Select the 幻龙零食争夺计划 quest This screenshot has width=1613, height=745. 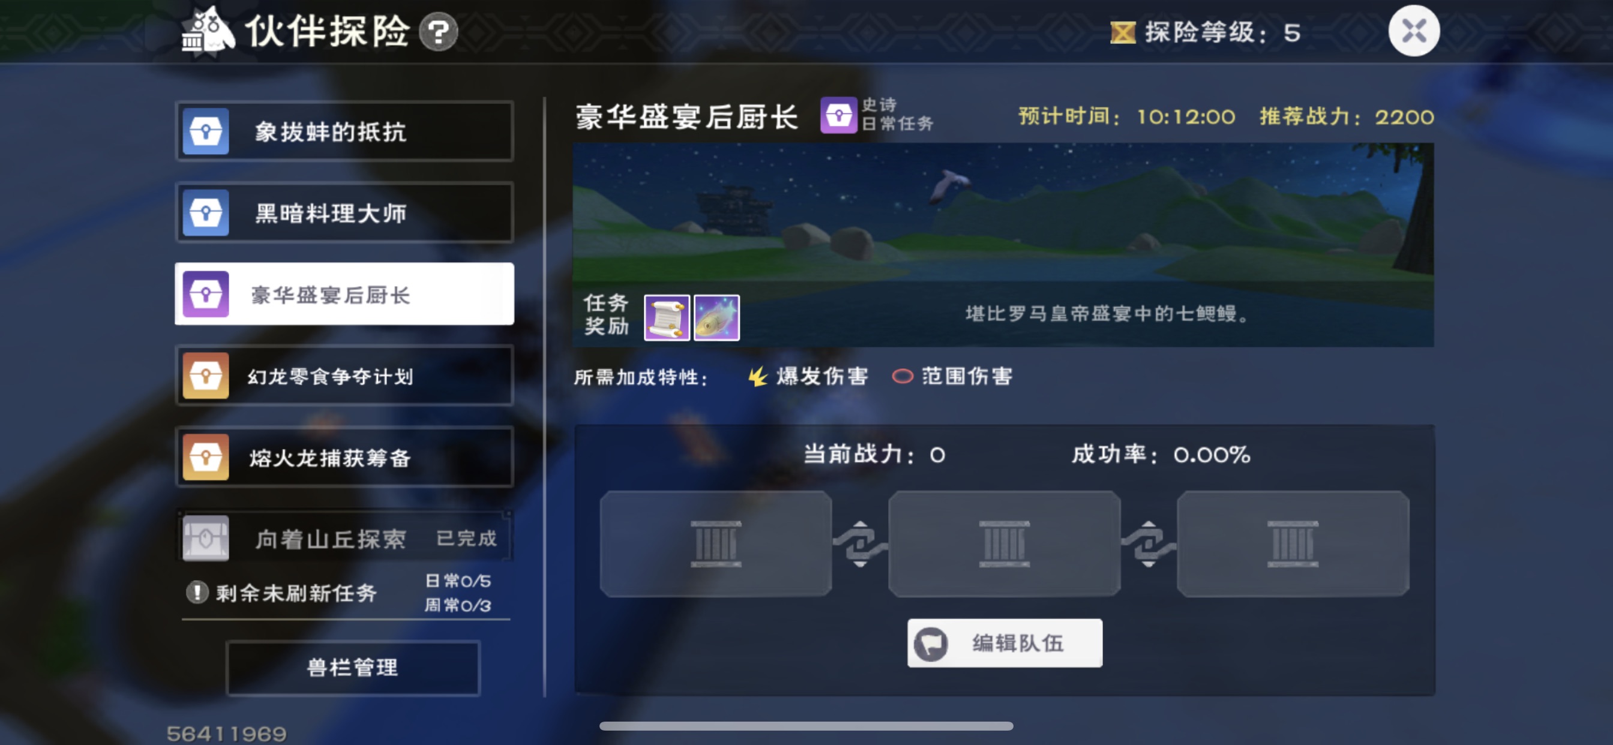pyautogui.click(x=344, y=375)
